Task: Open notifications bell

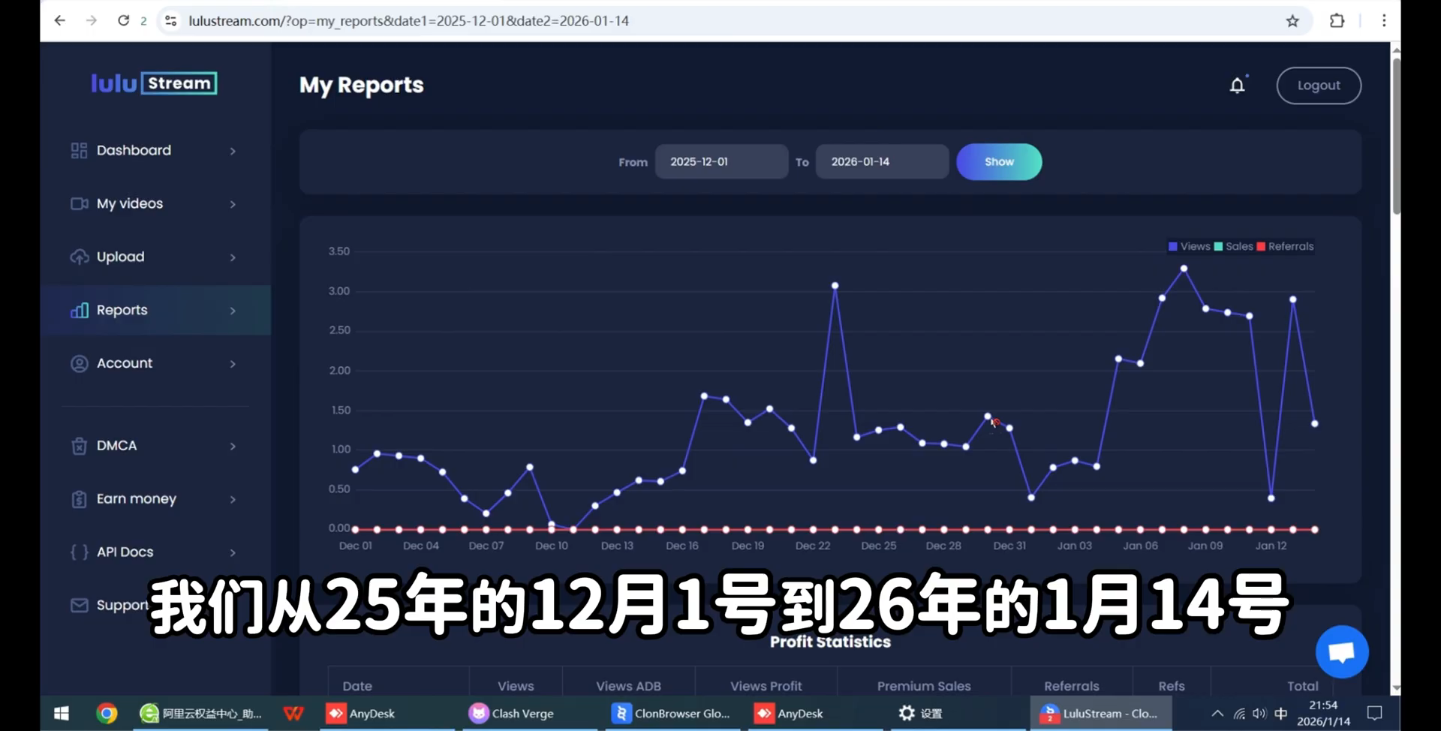Action: (x=1238, y=86)
